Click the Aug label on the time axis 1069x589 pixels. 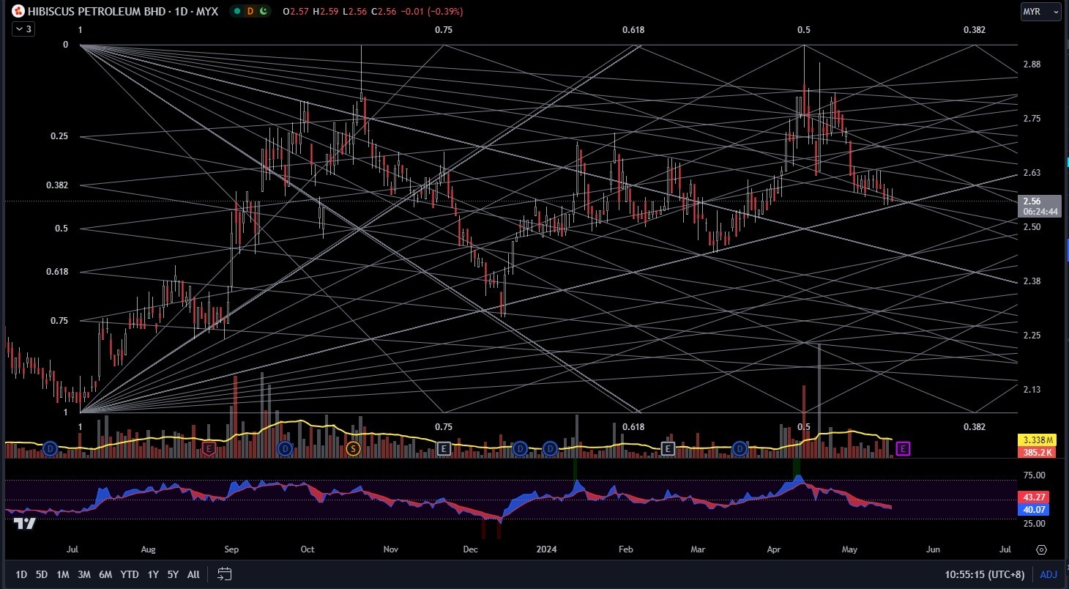click(x=149, y=549)
